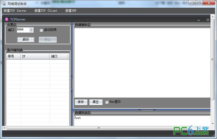Viewport: 217px width, 139px height.
Task: Open the 新建UDP menu item
Action: 71,10
